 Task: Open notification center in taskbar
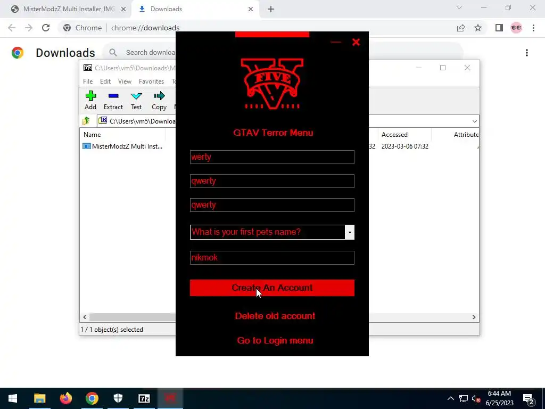(529, 399)
